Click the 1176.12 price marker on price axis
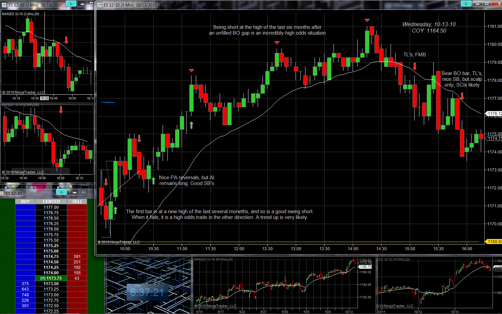The width and height of the screenshot is (502, 314). (x=495, y=114)
